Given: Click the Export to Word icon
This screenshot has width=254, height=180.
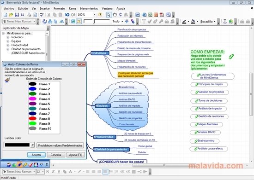Looking at the screenshot, I should pyautogui.click(x=137, y=15).
